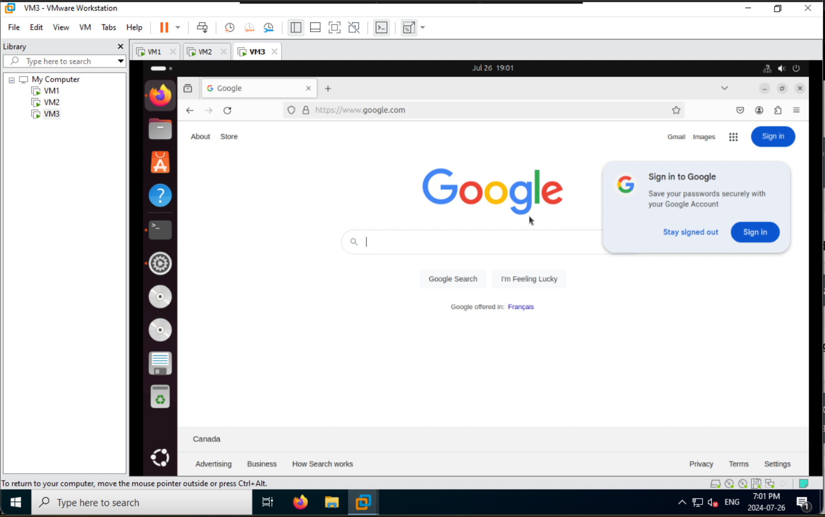Take a snapshot of the virtual machine

point(229,27)
